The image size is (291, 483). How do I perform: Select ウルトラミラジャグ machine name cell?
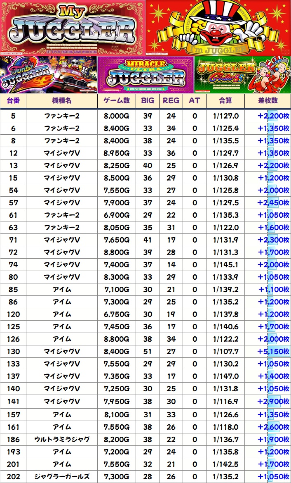62,440
